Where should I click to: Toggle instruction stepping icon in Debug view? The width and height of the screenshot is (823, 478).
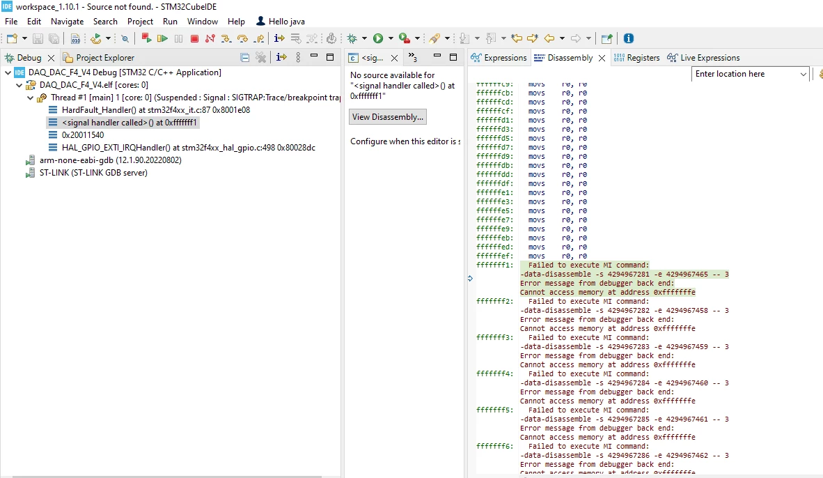[x=281, y=57]
